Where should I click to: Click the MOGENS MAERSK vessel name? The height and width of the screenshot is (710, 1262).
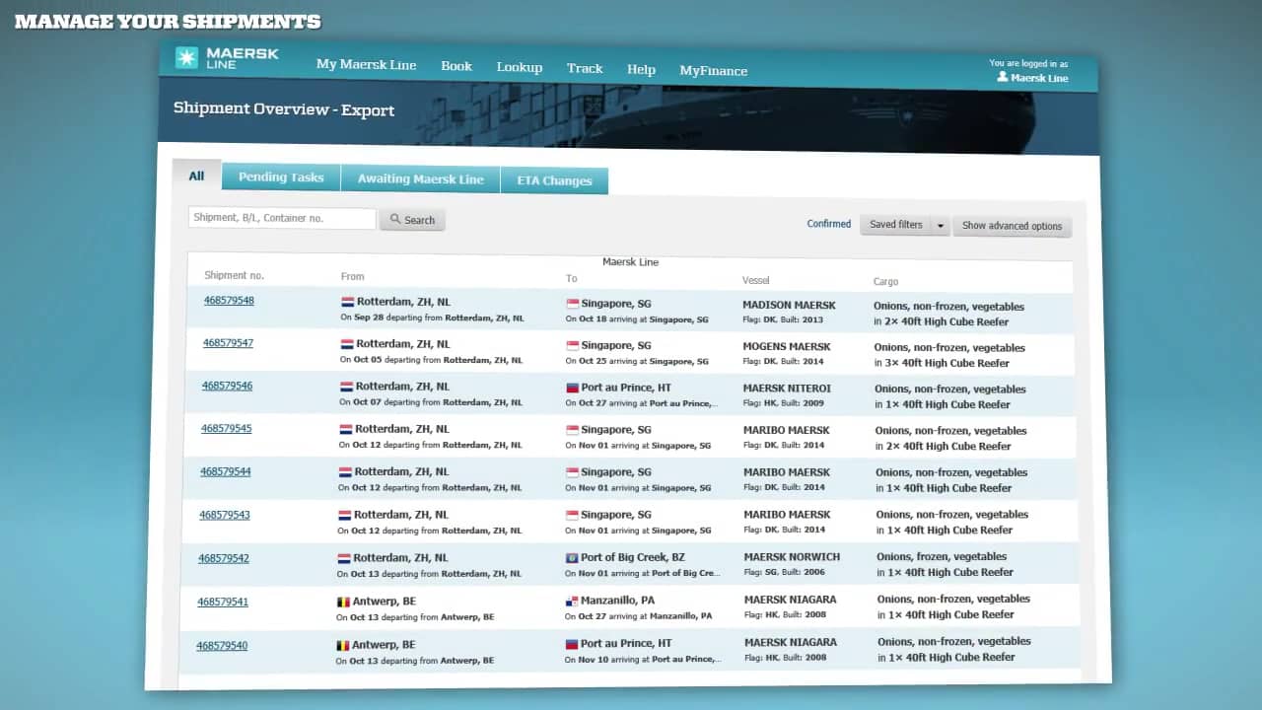coord(787,347)
